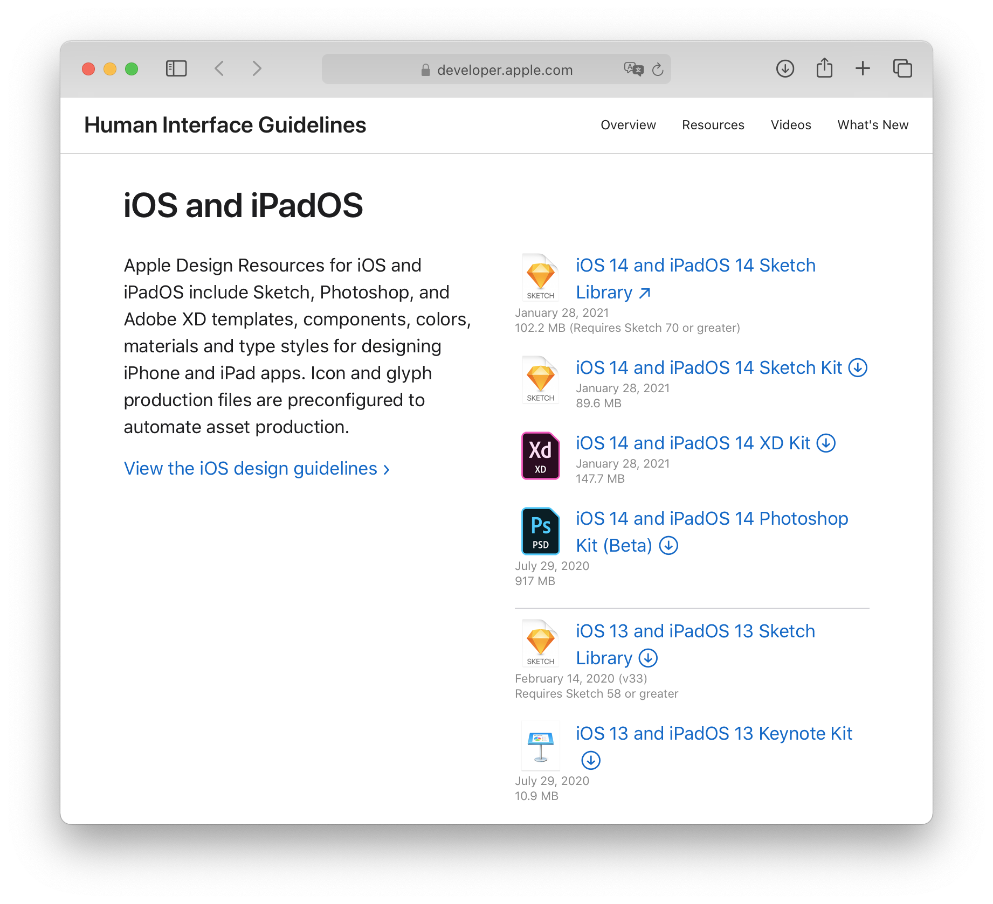
Task: Go back with the back arrow
Action: pos(219,68)
